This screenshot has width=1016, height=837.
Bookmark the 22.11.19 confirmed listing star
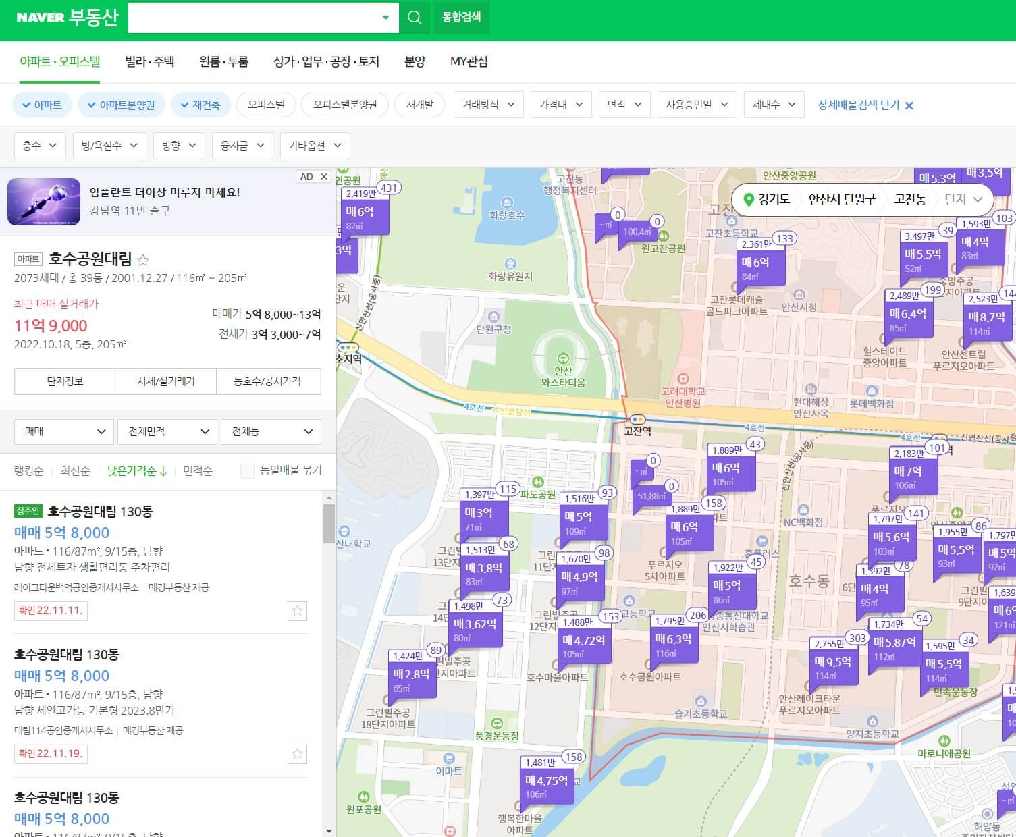[x=297, y=754]
